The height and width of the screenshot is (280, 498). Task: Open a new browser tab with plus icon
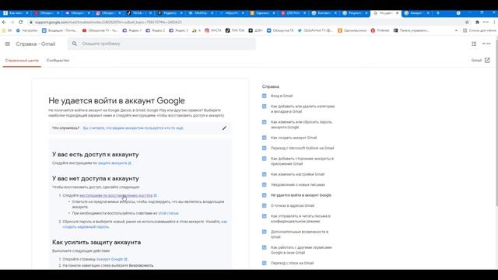pyautogui.click(x=438, y=13)
